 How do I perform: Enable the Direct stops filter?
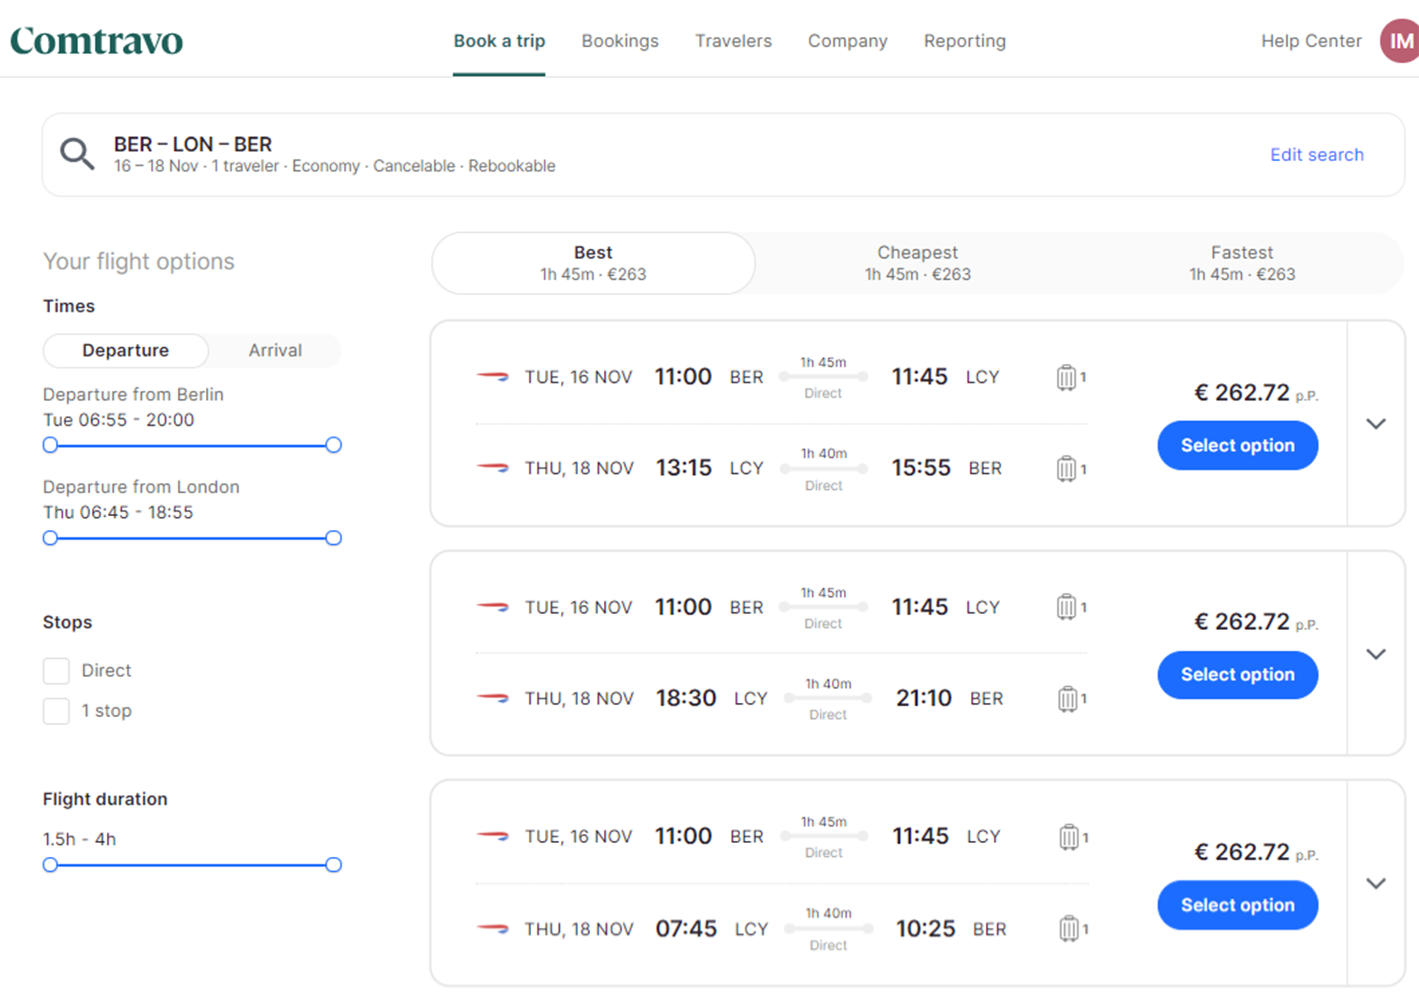click(57, 671)
